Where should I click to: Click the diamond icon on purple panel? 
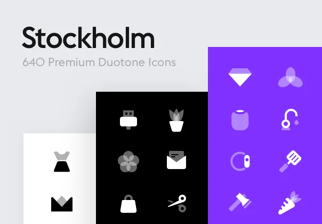pos(240,77)
